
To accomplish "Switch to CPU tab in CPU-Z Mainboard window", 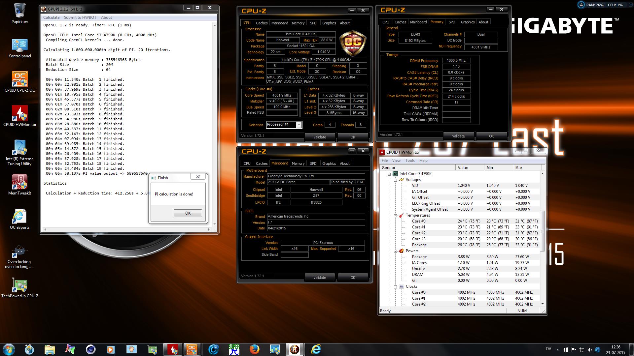I will (247, 163).
